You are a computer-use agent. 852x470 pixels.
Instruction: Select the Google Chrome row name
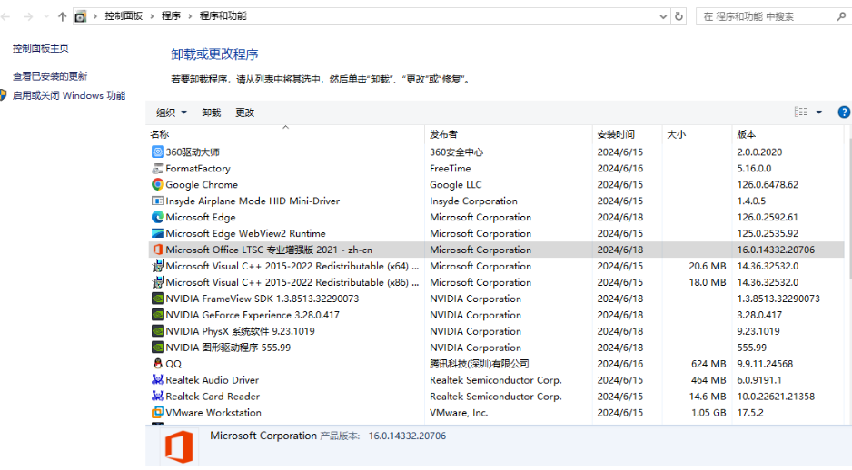click(202, 184)
